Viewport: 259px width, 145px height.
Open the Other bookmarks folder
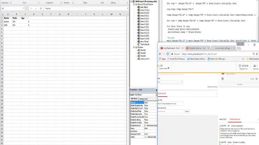[x=253, y=59]
